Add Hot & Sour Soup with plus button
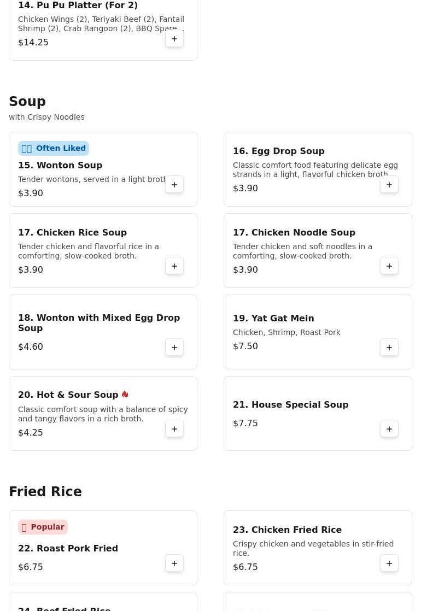Image resolution: width=421 pixels, height=611 pixels. point(174,429)
